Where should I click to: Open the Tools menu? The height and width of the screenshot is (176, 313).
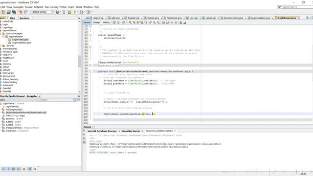pos(79,7)
